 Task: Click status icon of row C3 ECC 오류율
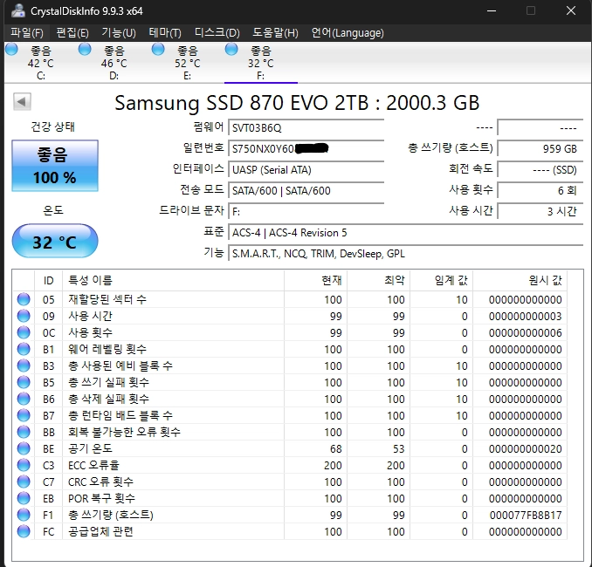(24, 465)
